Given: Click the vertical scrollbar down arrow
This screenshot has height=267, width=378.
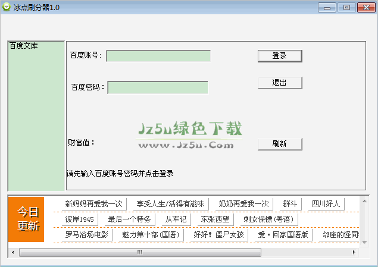Looking at the screenshot, I should [x=364, y=243].
